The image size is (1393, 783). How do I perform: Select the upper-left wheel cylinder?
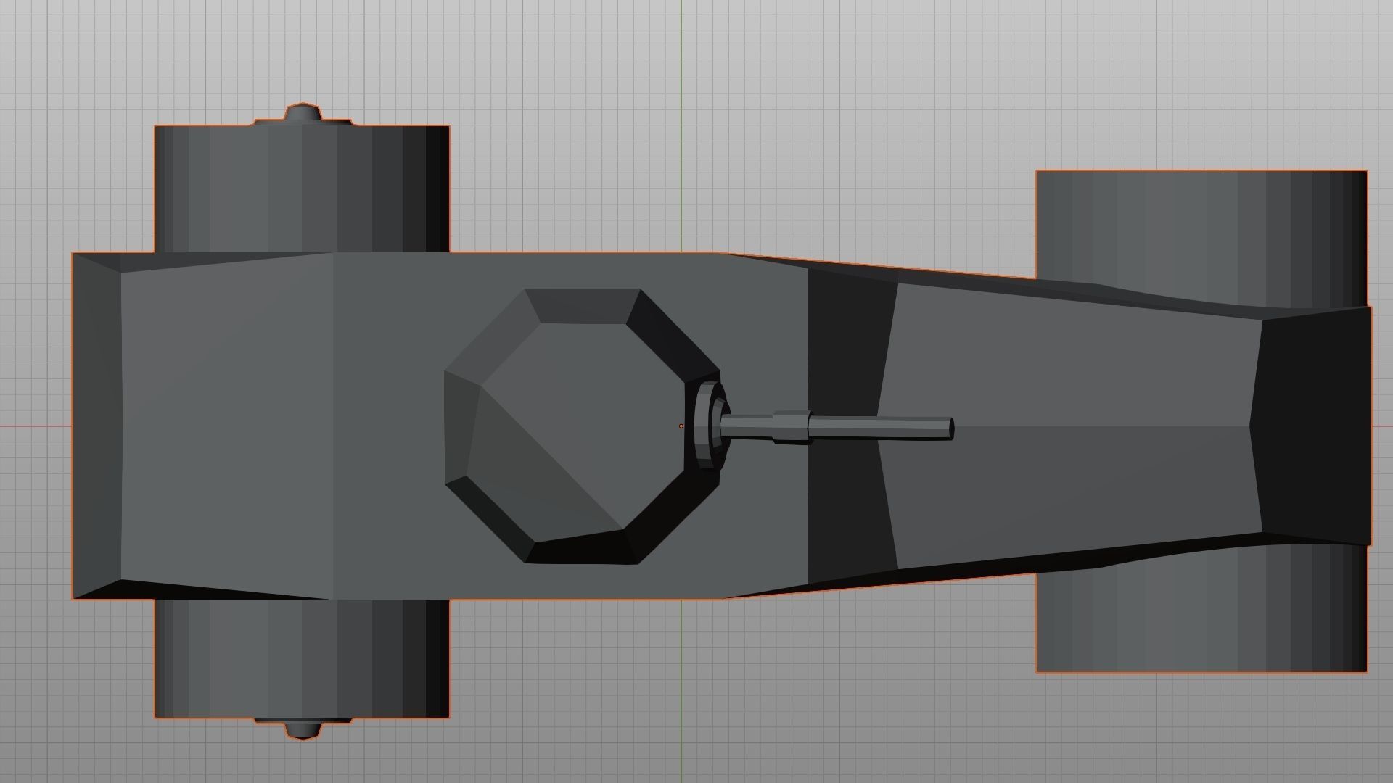301,188
